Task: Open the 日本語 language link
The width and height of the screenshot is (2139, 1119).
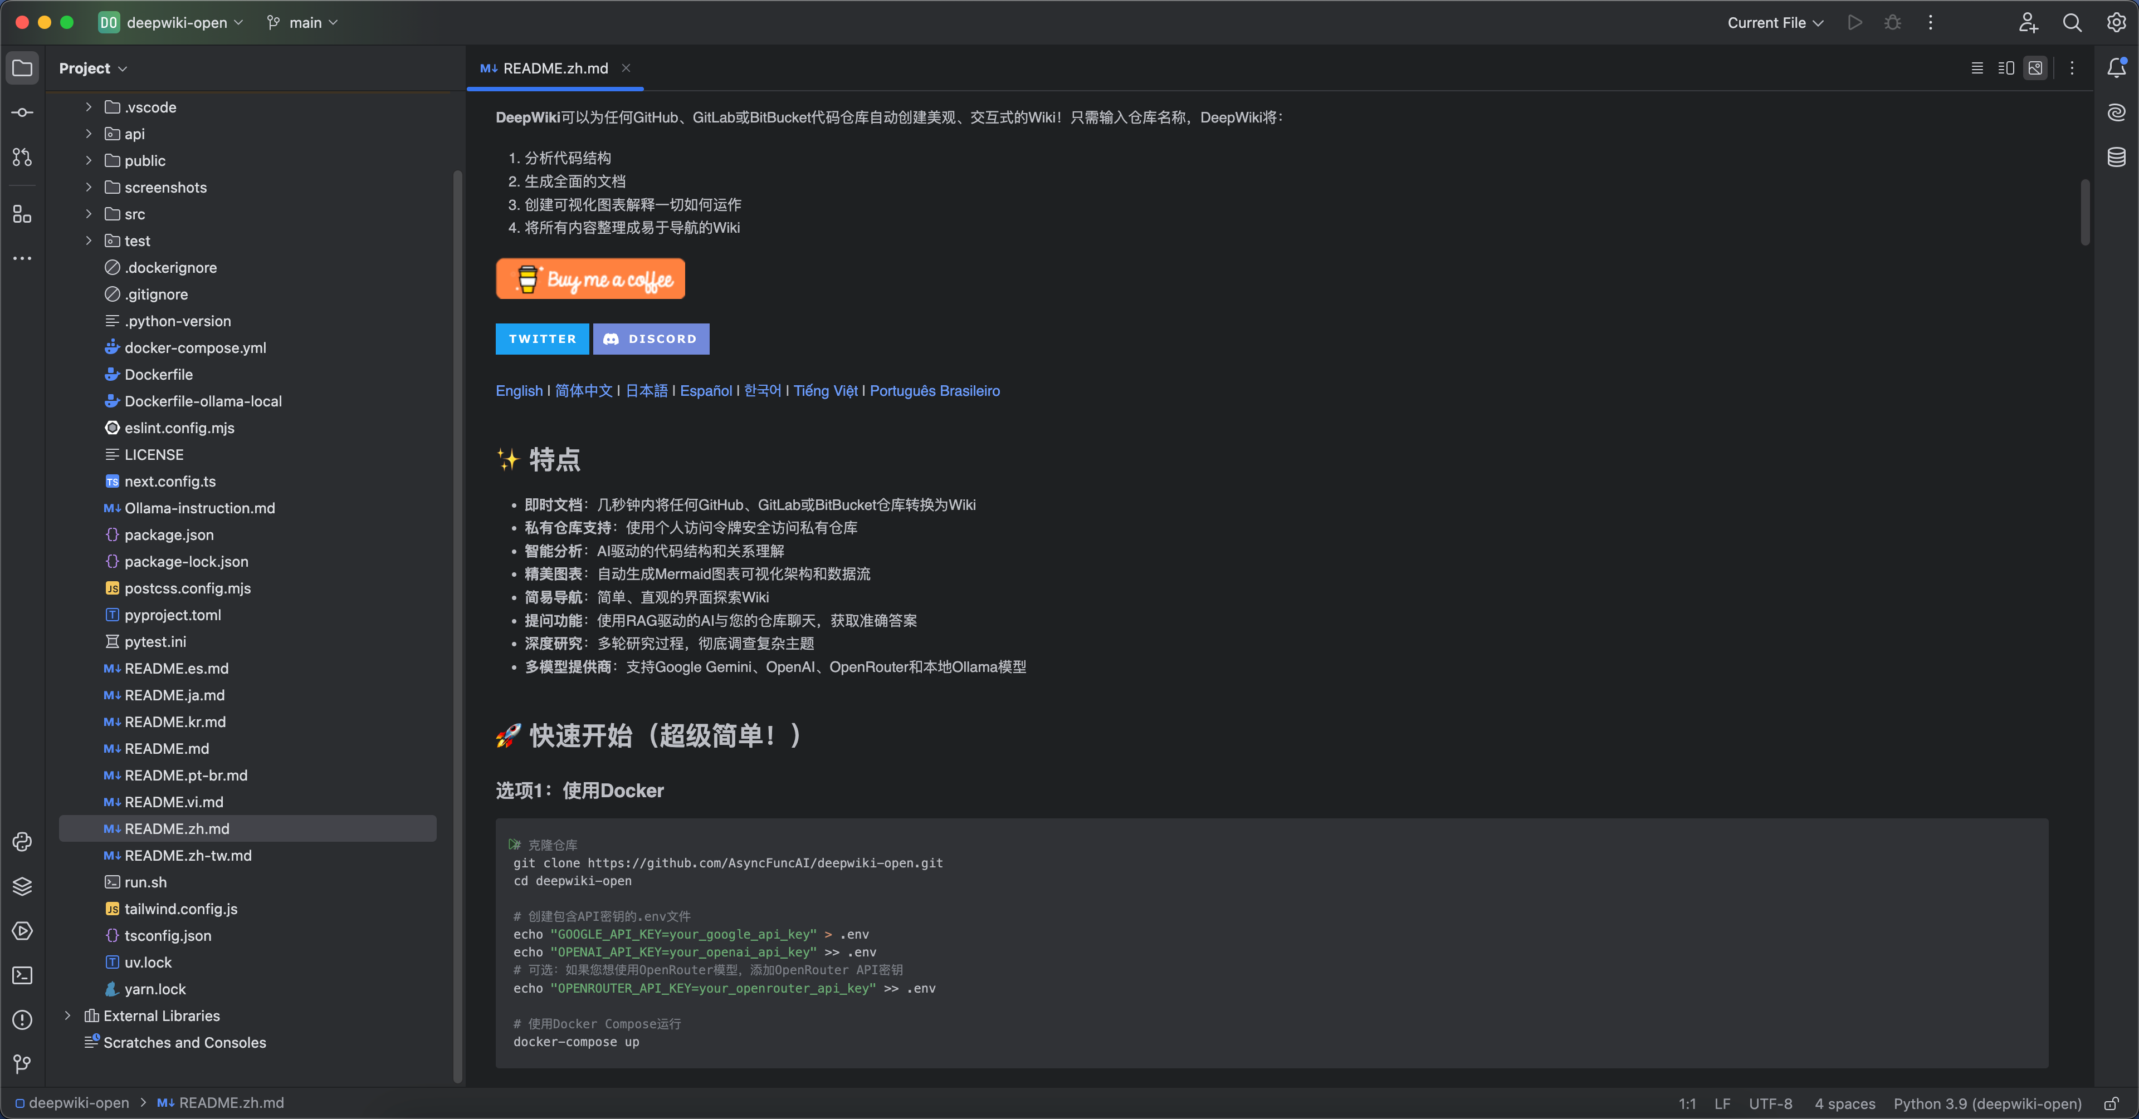Action: tap(646, 390)
